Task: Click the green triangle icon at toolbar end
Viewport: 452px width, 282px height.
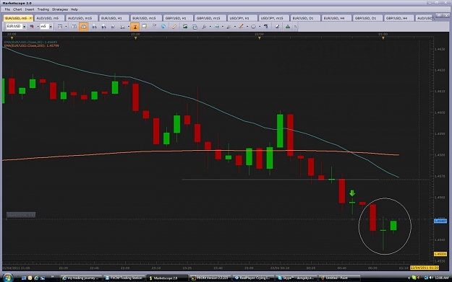Action: click(288, 27)
